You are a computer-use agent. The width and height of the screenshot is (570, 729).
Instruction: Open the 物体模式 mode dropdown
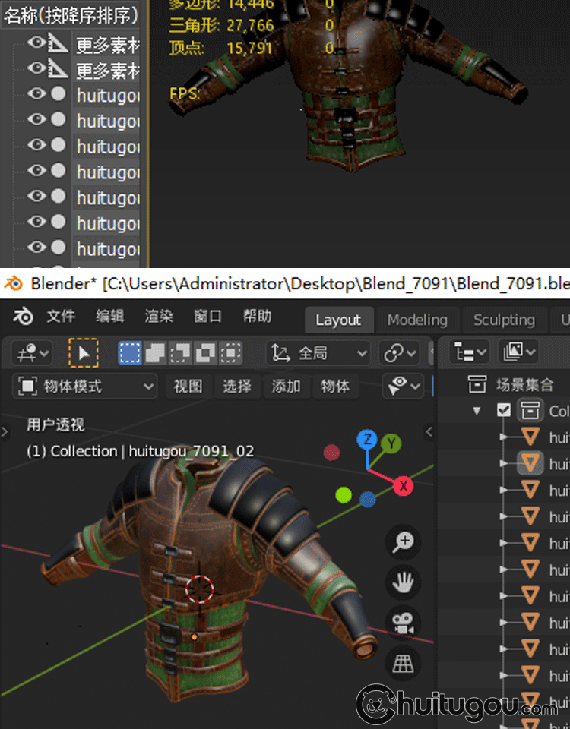pos(85,387)
